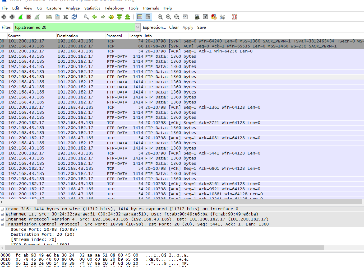The width and height of the screenshot is (364, 267).
Task: Apply the display filter
Action: click(x=188, y=27)
